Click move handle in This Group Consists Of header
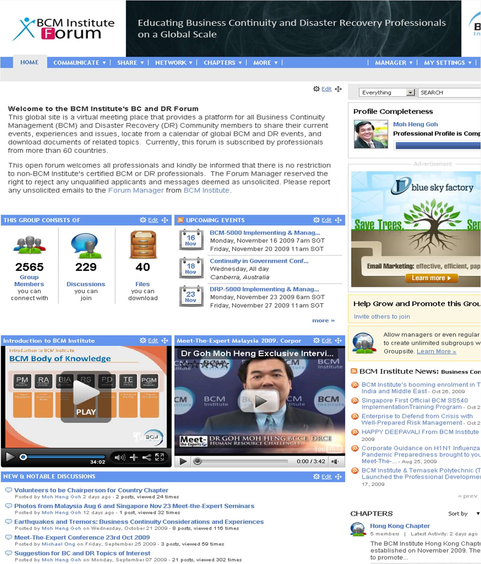This screenshot has height=564, width=481. [165, 220]
